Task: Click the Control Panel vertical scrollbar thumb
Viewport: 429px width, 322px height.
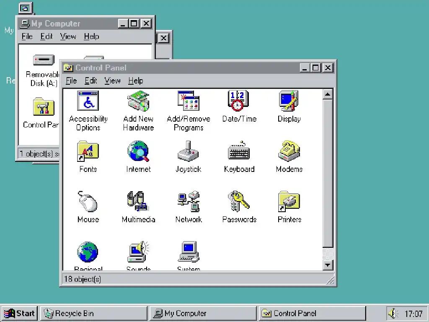Action: (328, 174)
